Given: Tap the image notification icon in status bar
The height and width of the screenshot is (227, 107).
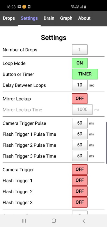Looking at the screenshot, I should 19,7.
